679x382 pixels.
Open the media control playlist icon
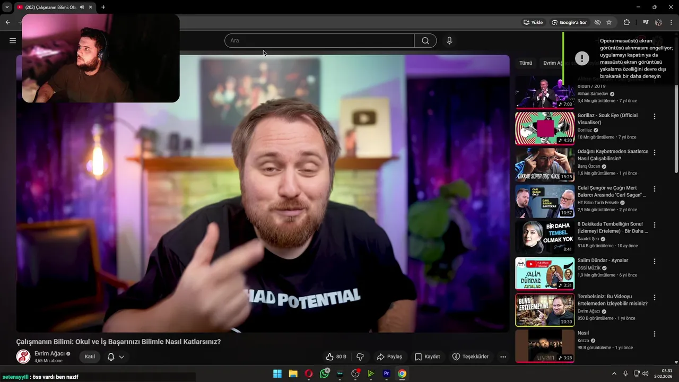(x=646, y=22)
